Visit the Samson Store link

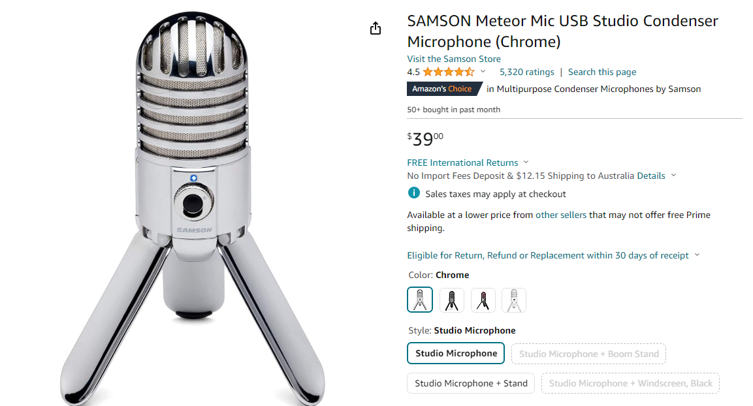coord(454,59)
